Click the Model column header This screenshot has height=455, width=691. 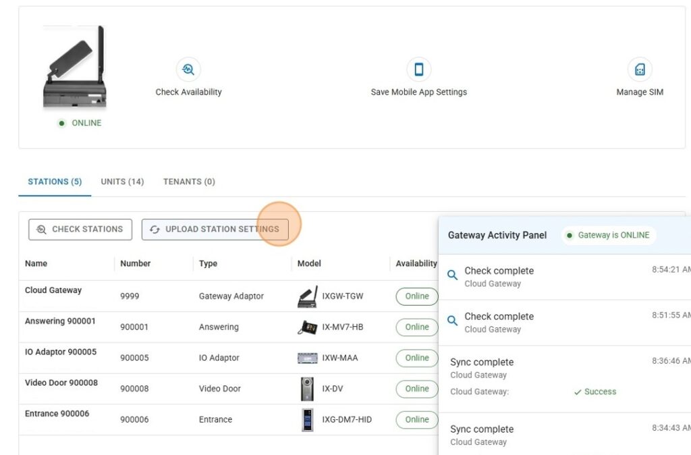click(x=309, y=264)
